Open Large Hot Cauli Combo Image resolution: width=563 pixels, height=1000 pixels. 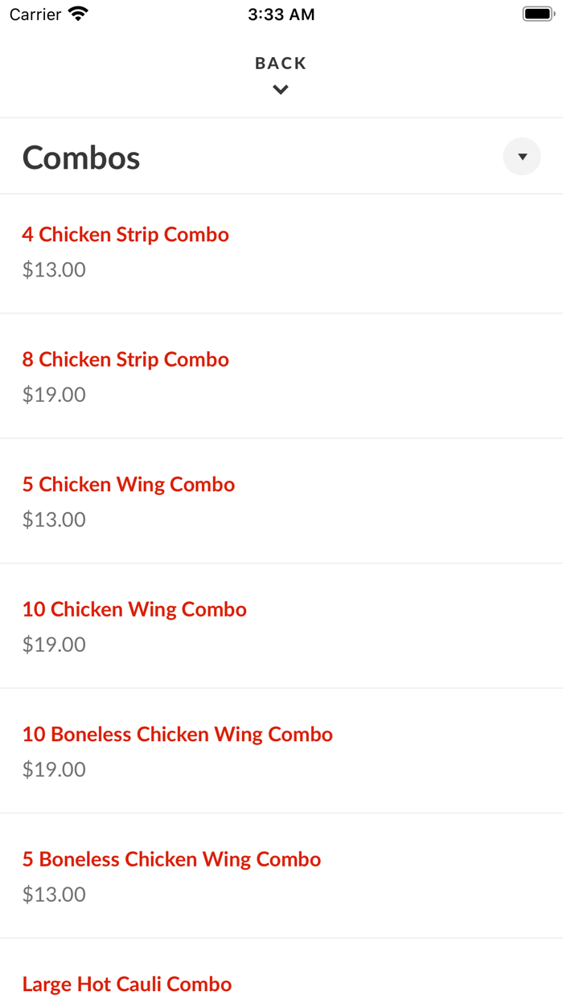(126, 983)
